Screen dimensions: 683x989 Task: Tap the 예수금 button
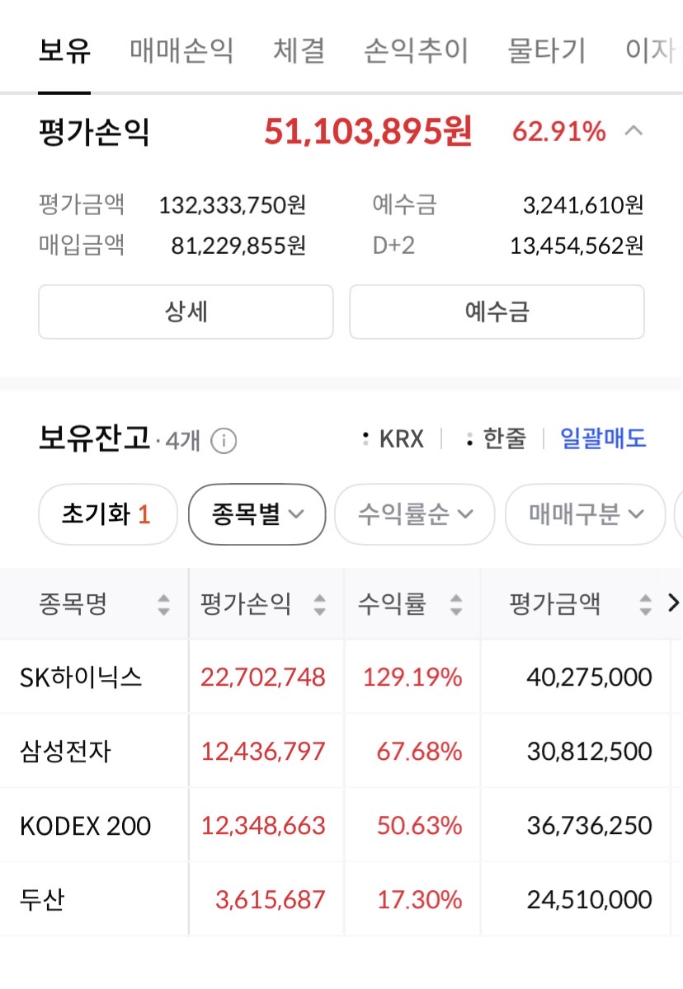coord(497,312)
